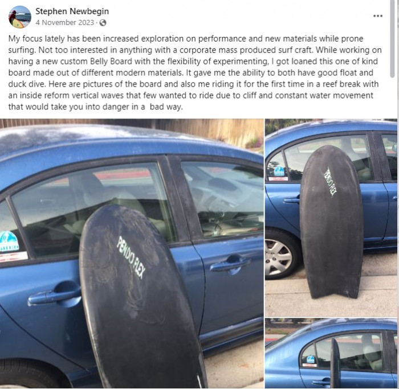Open Stephen Newbegin's profile name link
This screenshot has width=399, height=389.
(72, 11)
